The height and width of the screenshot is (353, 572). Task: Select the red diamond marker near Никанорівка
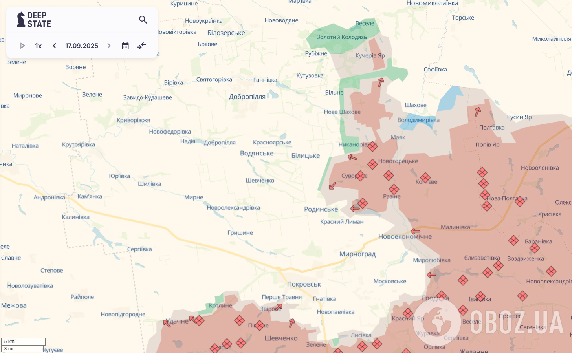tap(372, 146)
